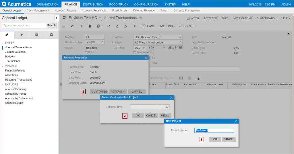The width and height of the screenshot is (294, 154).
Task: Open the CONFIGURATION top menu
Action: (x=146, y=5)
